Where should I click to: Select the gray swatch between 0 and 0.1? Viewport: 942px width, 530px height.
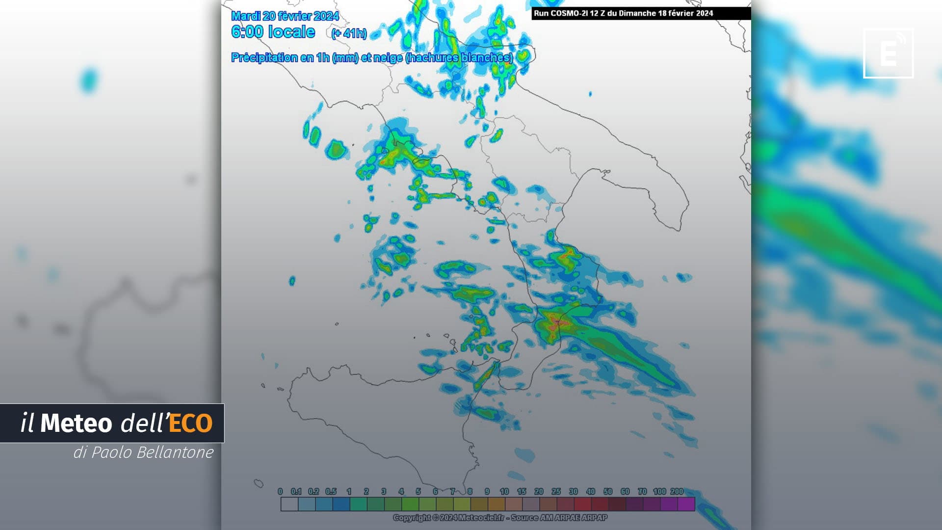coord(289,504)
